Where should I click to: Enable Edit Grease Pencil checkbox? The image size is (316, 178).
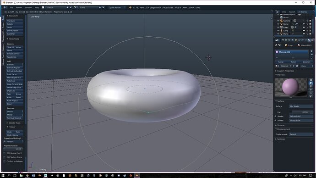(5, 153)
